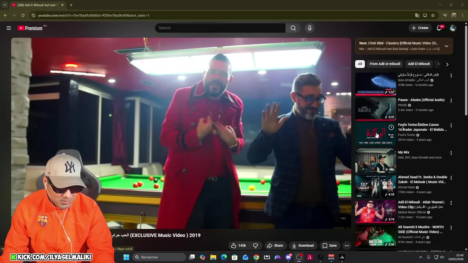Viewport: 468px width, 263px height.
Task: Reload the page
Action: [23, 15]
